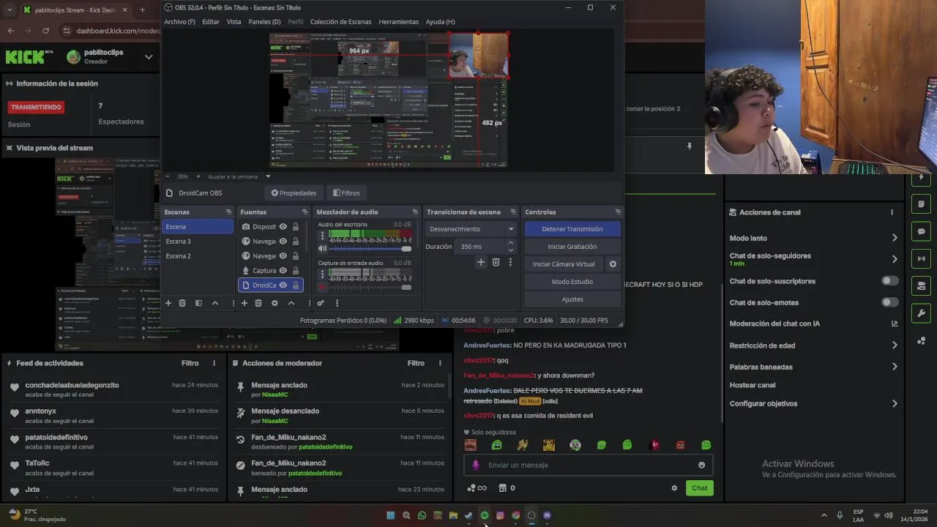937x527 pixels.
Task: Add a new source with Fuentes plus icon
Action: pos(244,303)
